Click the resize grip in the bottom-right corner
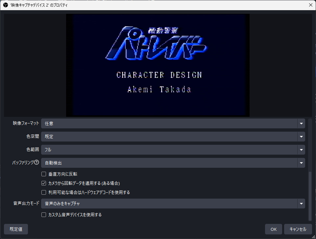 313,236
